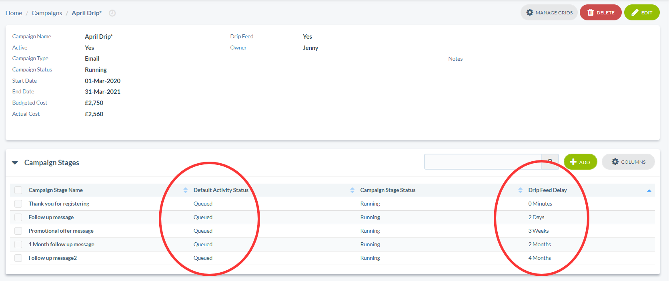Click the 2 Months delay cell
Image resolution: width=669 pixels, height=281 pixels.
(539, 244)
